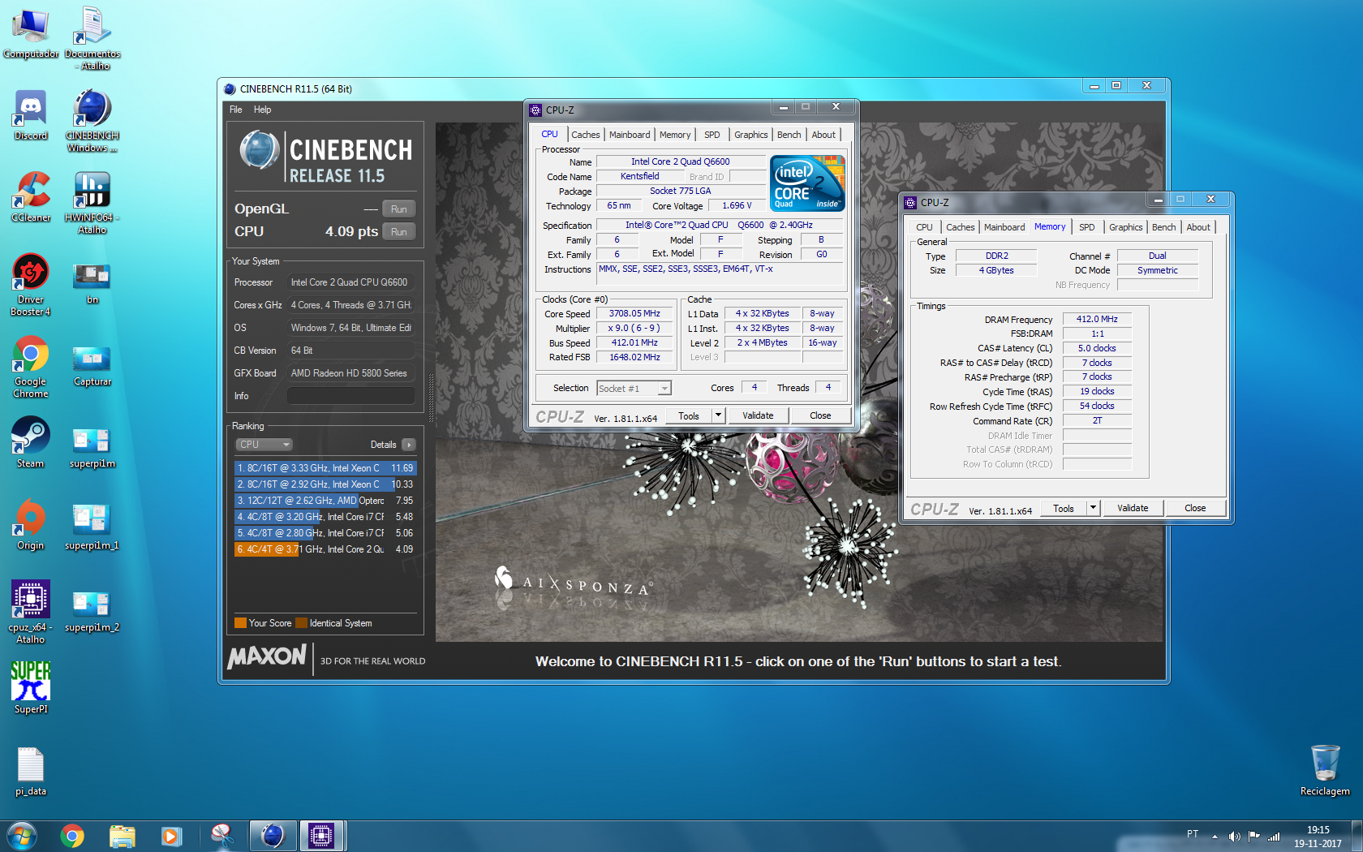The height and width of the screenshot is (852, 1363).
Task: Switch to Graphics tab in front CPU-Z
Action: tap(750, 135)
